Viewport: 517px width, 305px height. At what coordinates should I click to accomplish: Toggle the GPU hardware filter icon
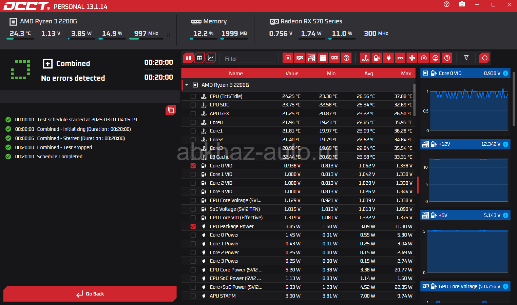[x=300, y=58]
